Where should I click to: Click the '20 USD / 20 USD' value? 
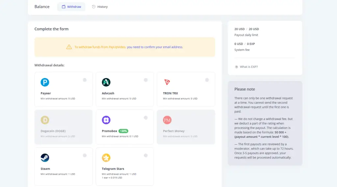coord(246,29)
